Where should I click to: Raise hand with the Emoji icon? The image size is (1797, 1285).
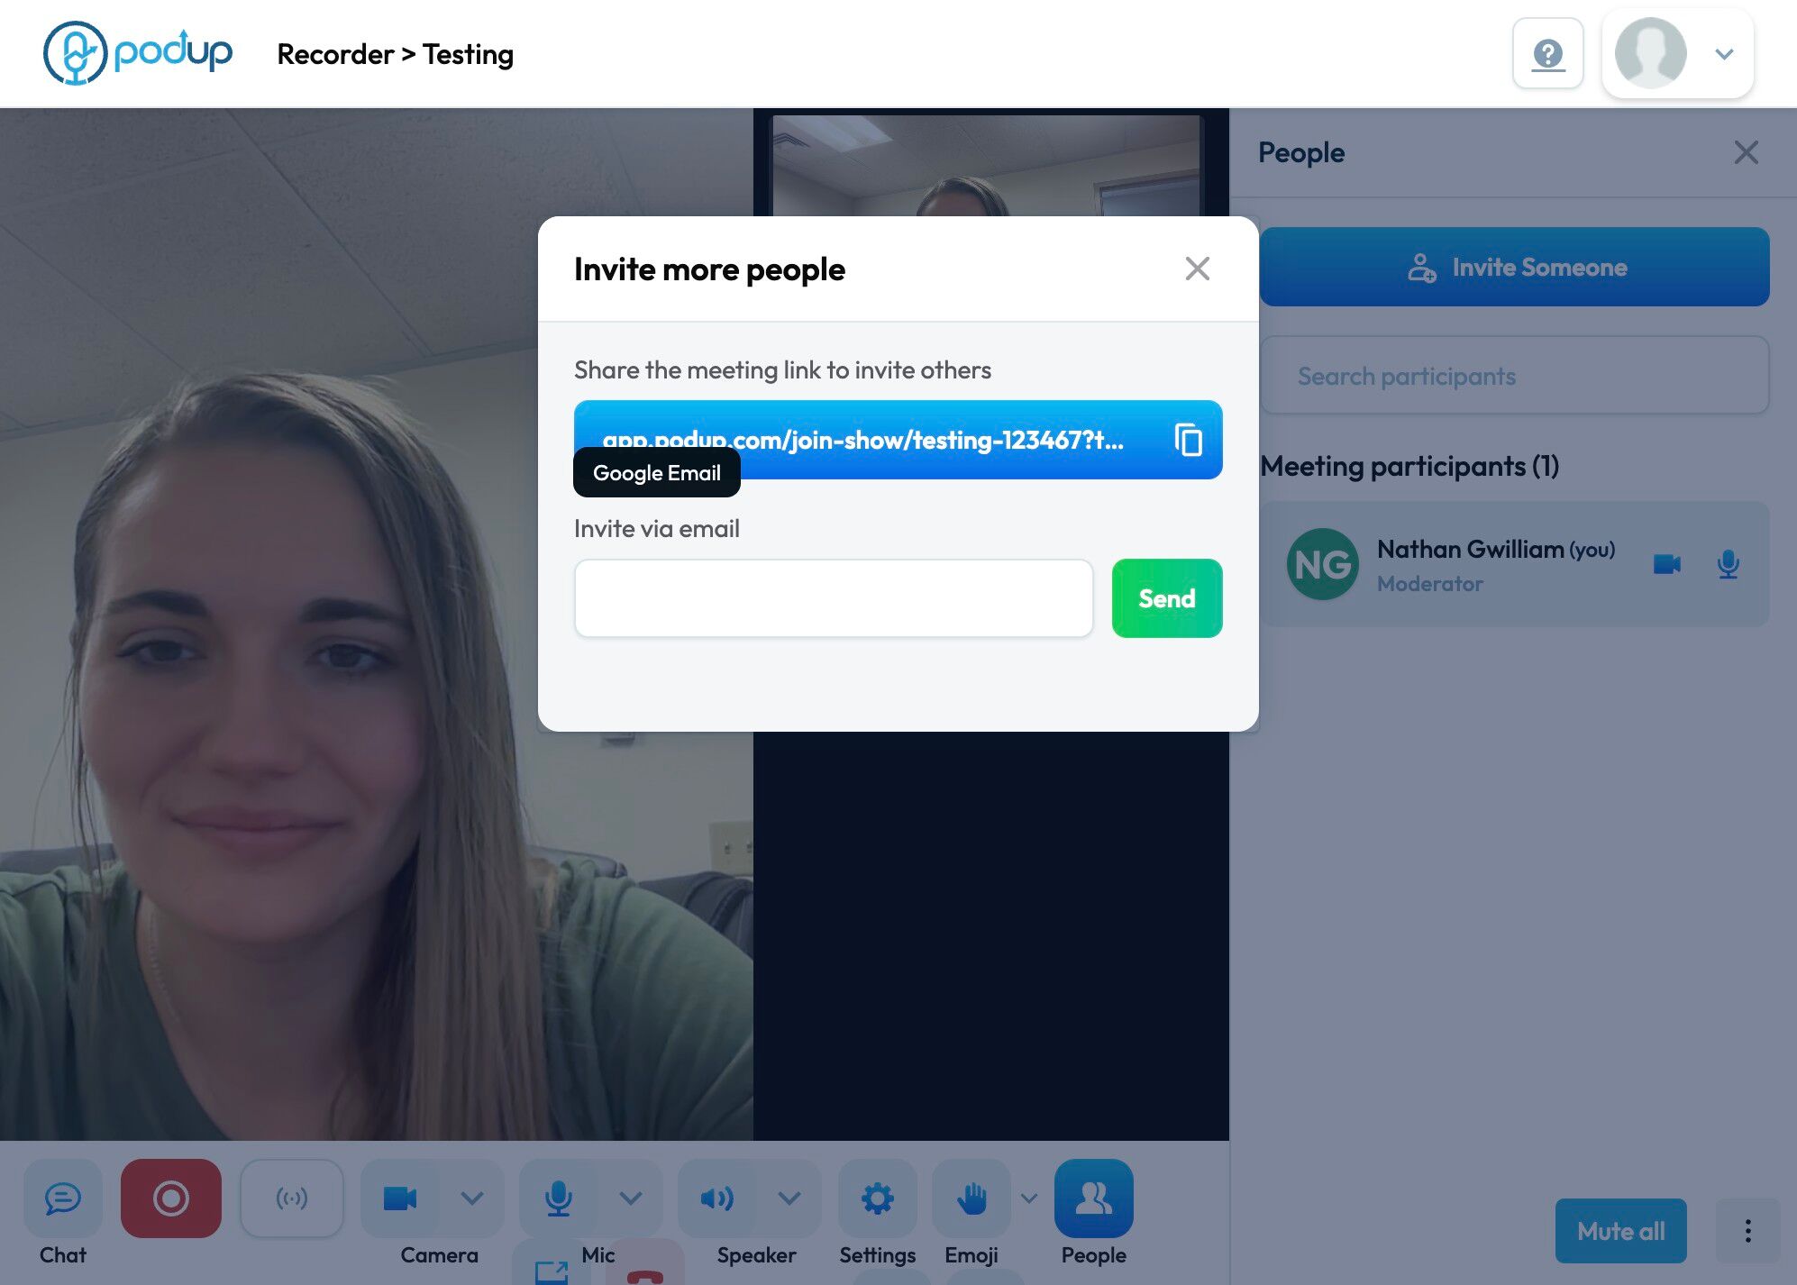(971, 1198)
